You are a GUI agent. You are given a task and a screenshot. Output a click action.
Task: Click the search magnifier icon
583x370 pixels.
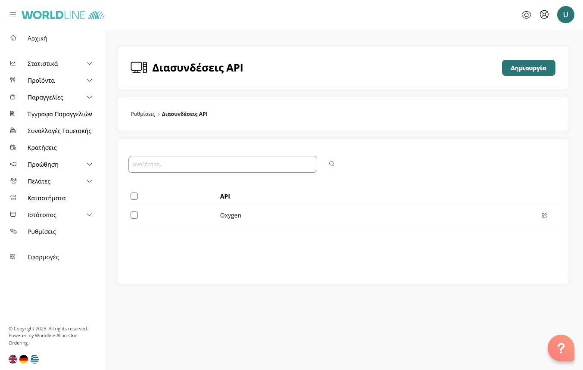click(x=332, y=164)
